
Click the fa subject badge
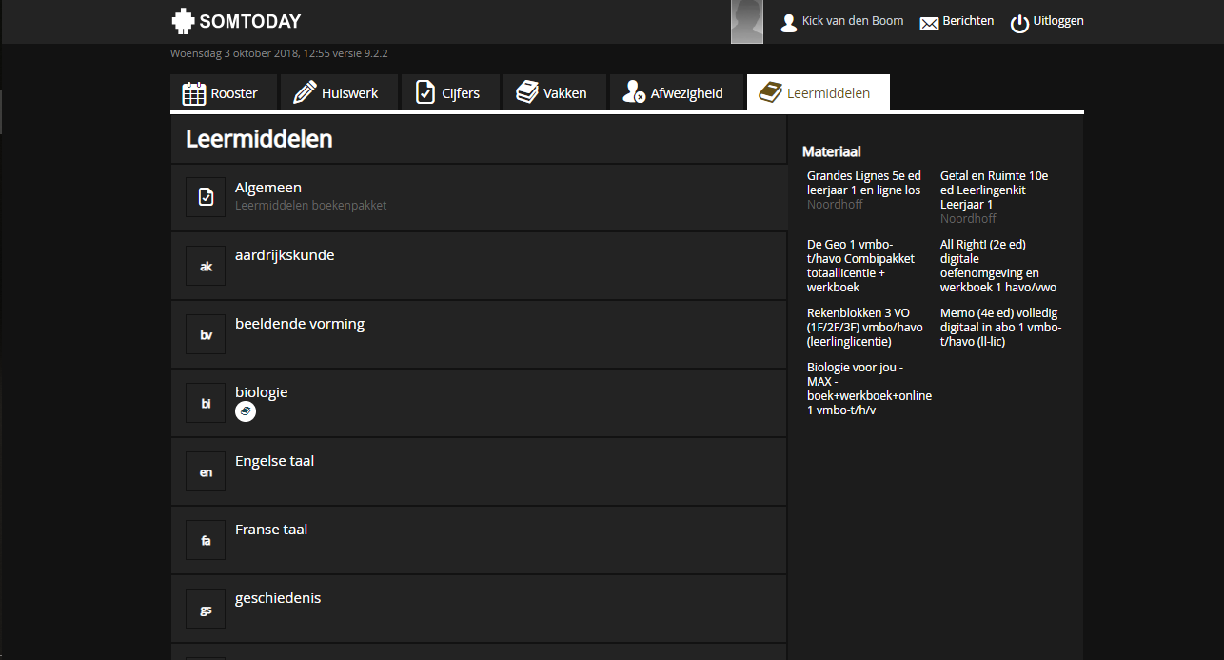pyautogui.click(x=206, y=540)
